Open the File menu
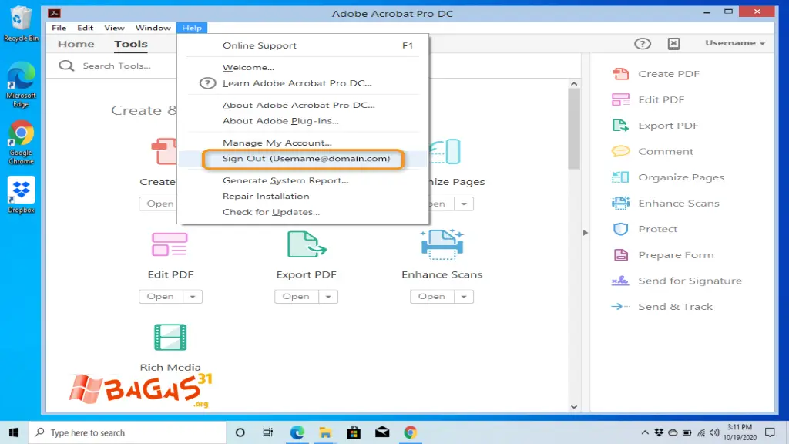This screenshot has width=789, height=444. (x=59, y=28)
